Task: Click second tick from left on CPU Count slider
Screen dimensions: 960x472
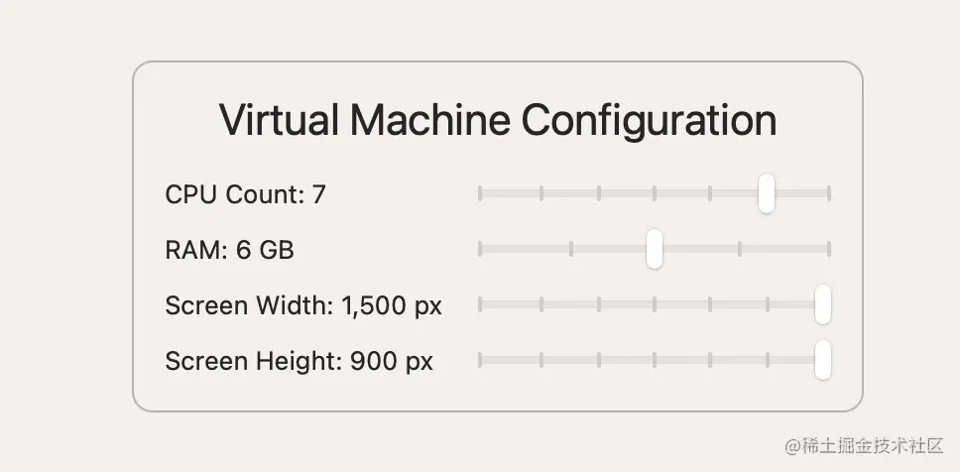Action: pos(541,193)
